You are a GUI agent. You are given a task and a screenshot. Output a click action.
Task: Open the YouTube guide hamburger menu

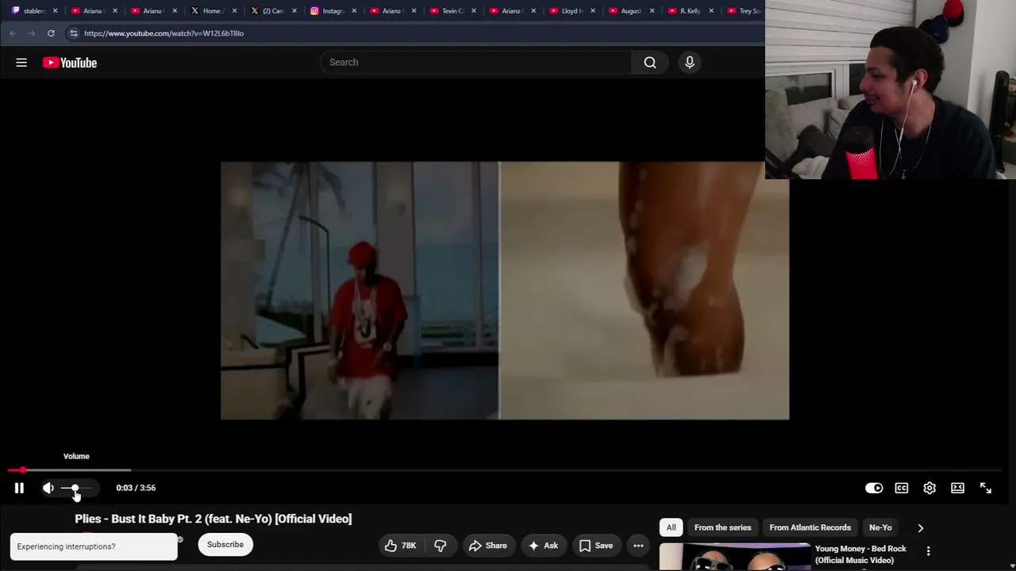21,63
